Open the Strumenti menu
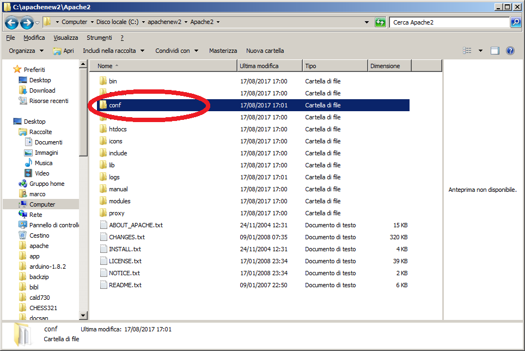Image resolution: width=525 pixels, height=351 pixels. (x=99, y=38)
